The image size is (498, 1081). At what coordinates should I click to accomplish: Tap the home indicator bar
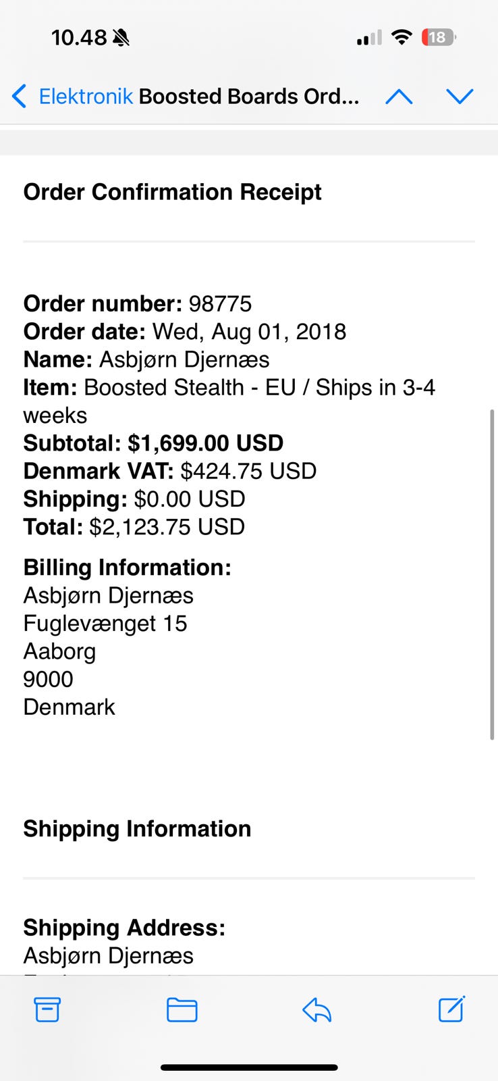tap(249, 1067)
